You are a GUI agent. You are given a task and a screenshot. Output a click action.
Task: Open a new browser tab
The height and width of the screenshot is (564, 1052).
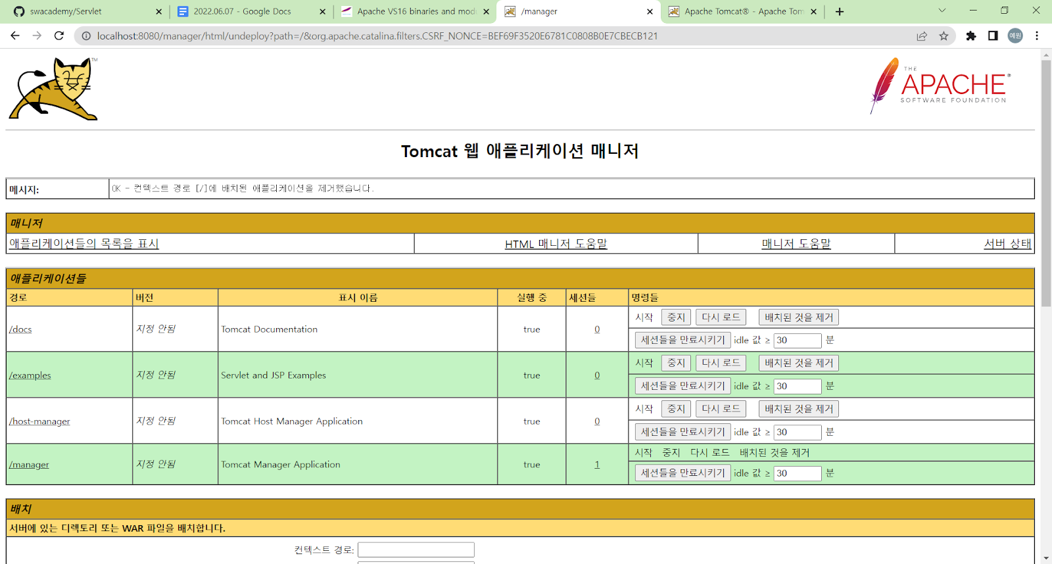point(840,11)
